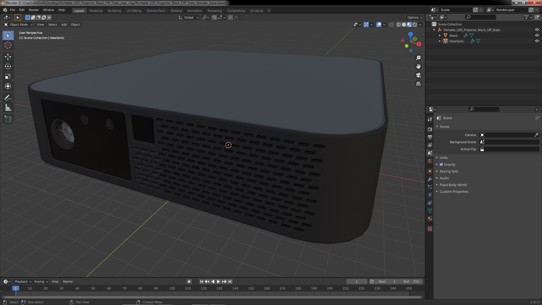Open shading options dropdown arrow
542x305 pixels.
(x=420, y=25)
